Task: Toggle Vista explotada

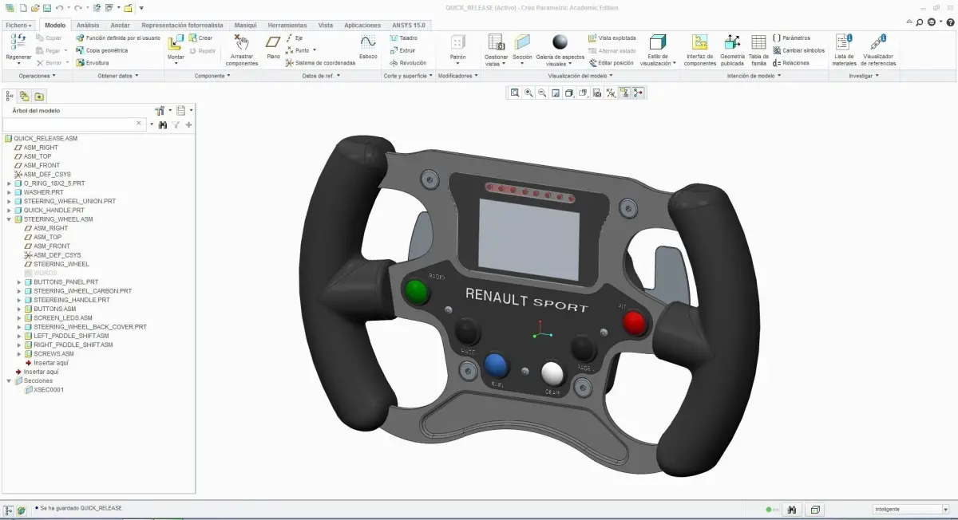Action: click(x=612, y=37)
